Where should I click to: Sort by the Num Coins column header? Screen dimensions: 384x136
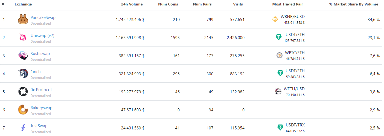pos(168,4)
